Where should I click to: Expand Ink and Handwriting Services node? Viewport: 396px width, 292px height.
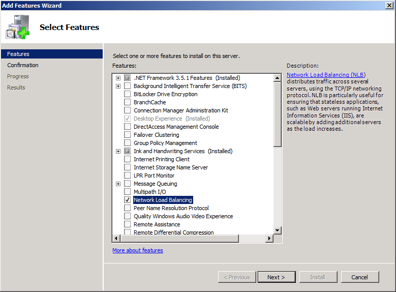[118, 151]
